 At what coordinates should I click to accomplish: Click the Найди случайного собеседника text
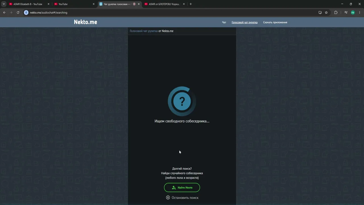182,173
